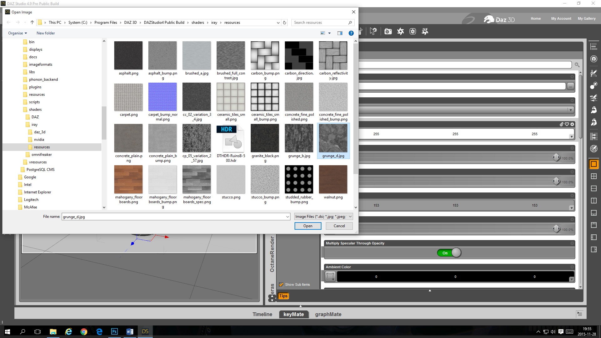Open the tool settings cursor-gear icon

click(373, 31)
